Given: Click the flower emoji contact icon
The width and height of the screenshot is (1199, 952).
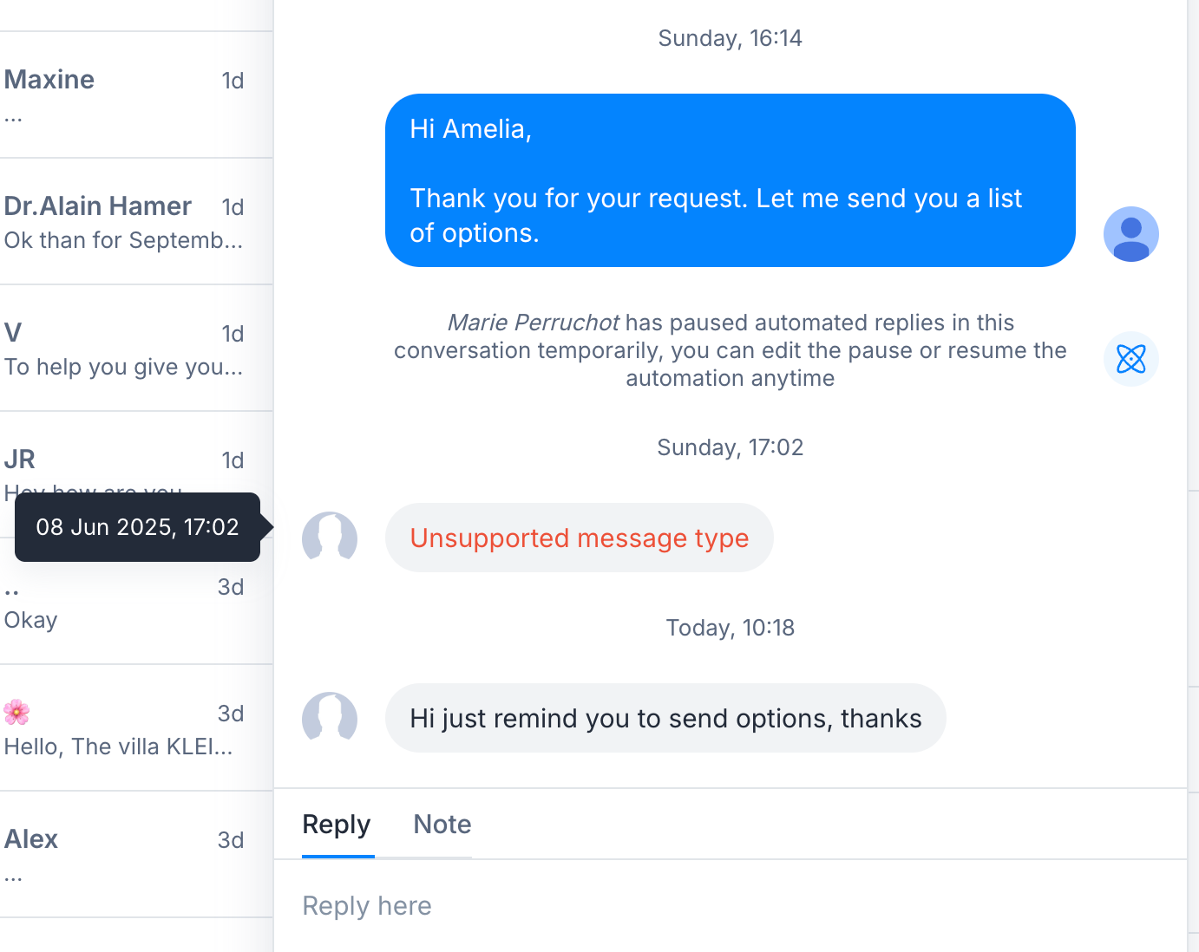Looking at the screenshot, I should (x=16, y=713).
